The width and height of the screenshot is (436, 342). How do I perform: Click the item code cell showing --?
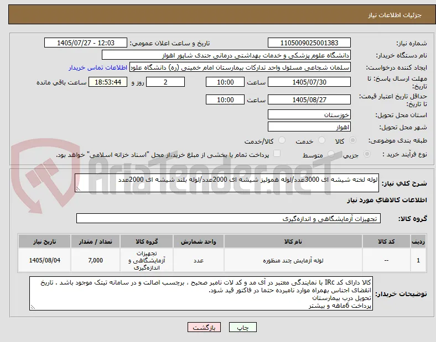coord(386,260)
